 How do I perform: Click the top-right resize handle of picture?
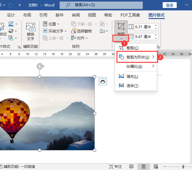point(94,77)
